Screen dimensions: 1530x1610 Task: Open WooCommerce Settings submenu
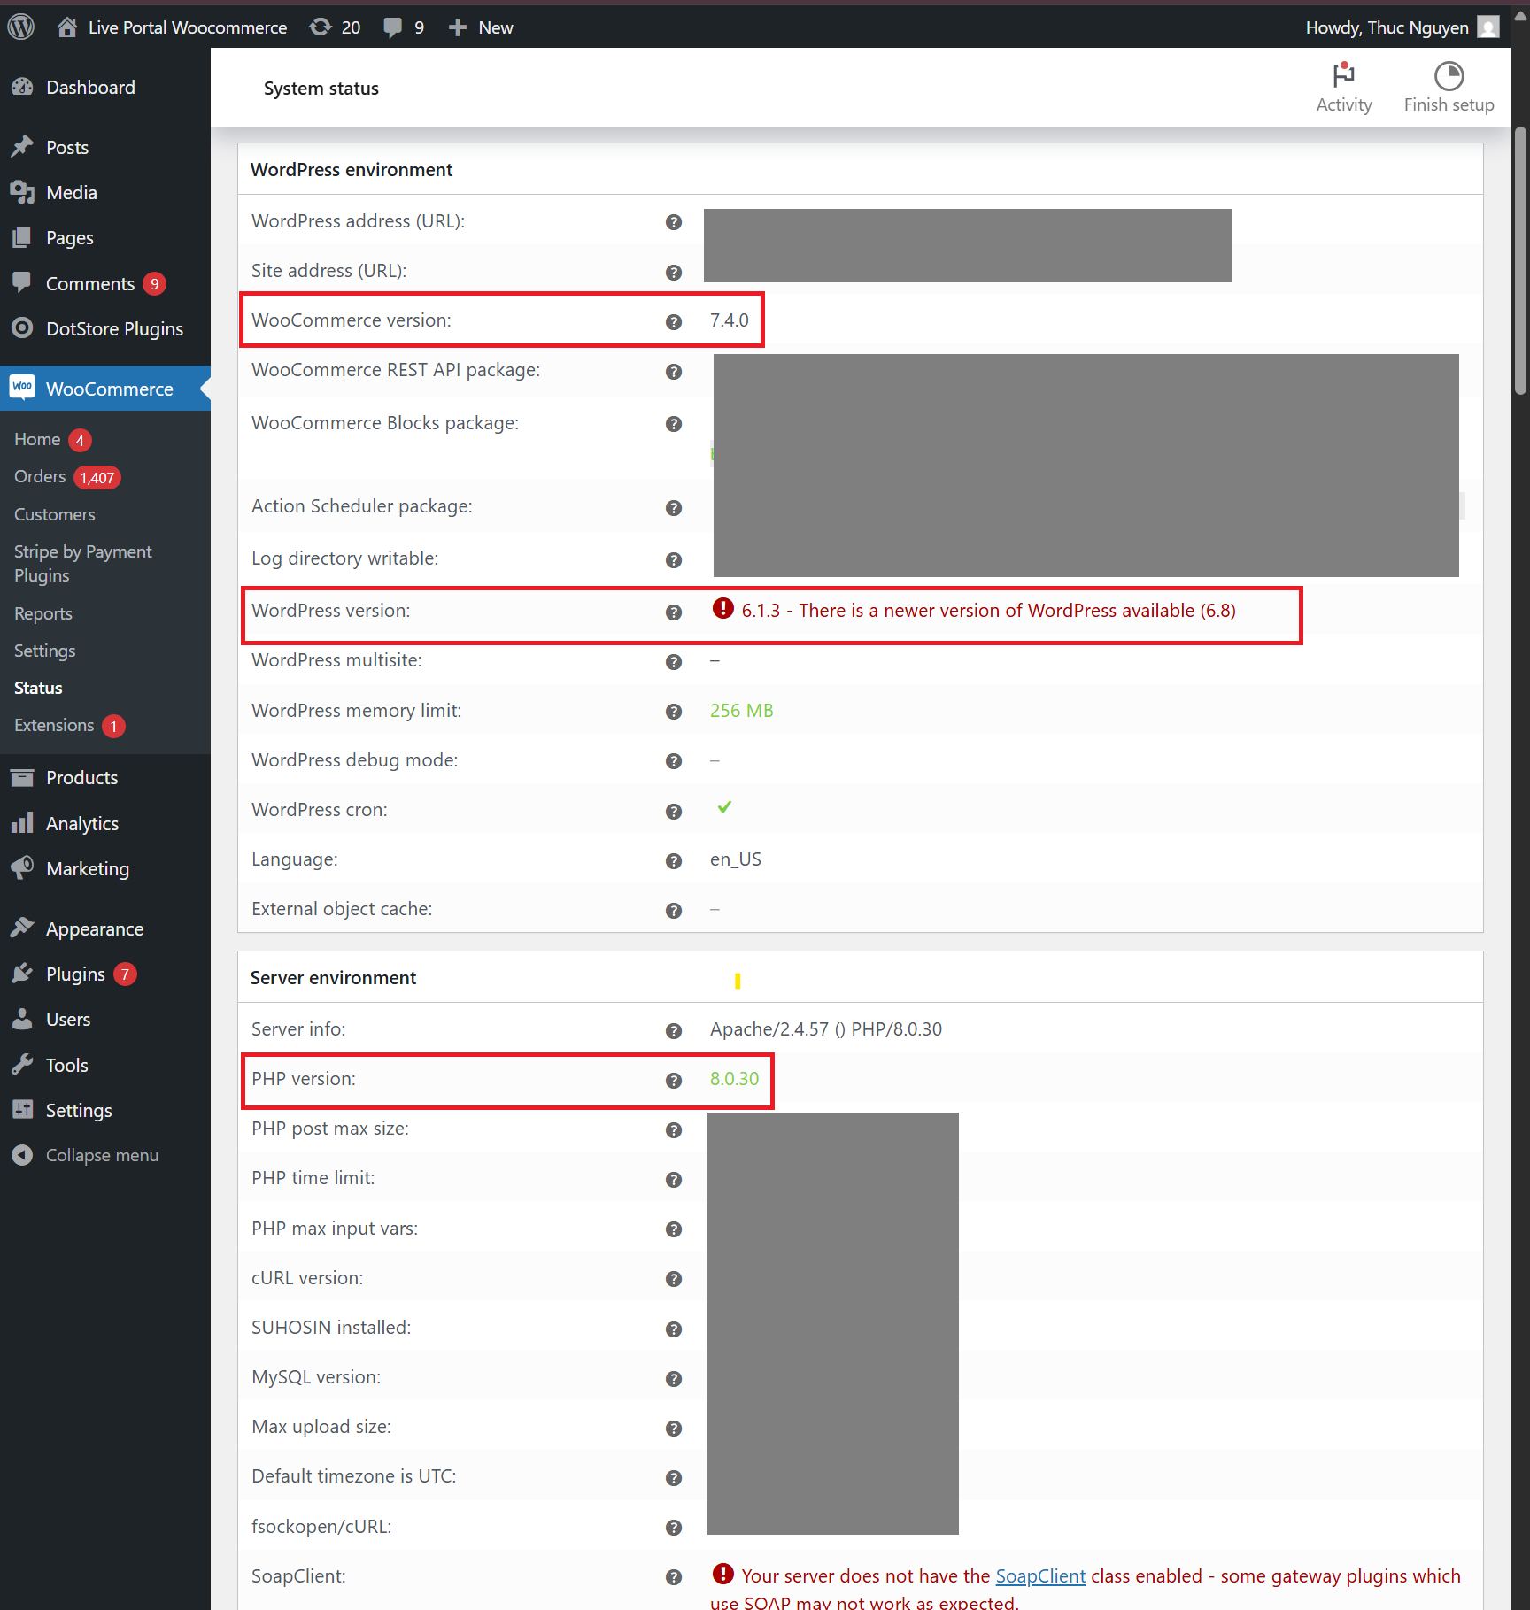click(44, 651)
